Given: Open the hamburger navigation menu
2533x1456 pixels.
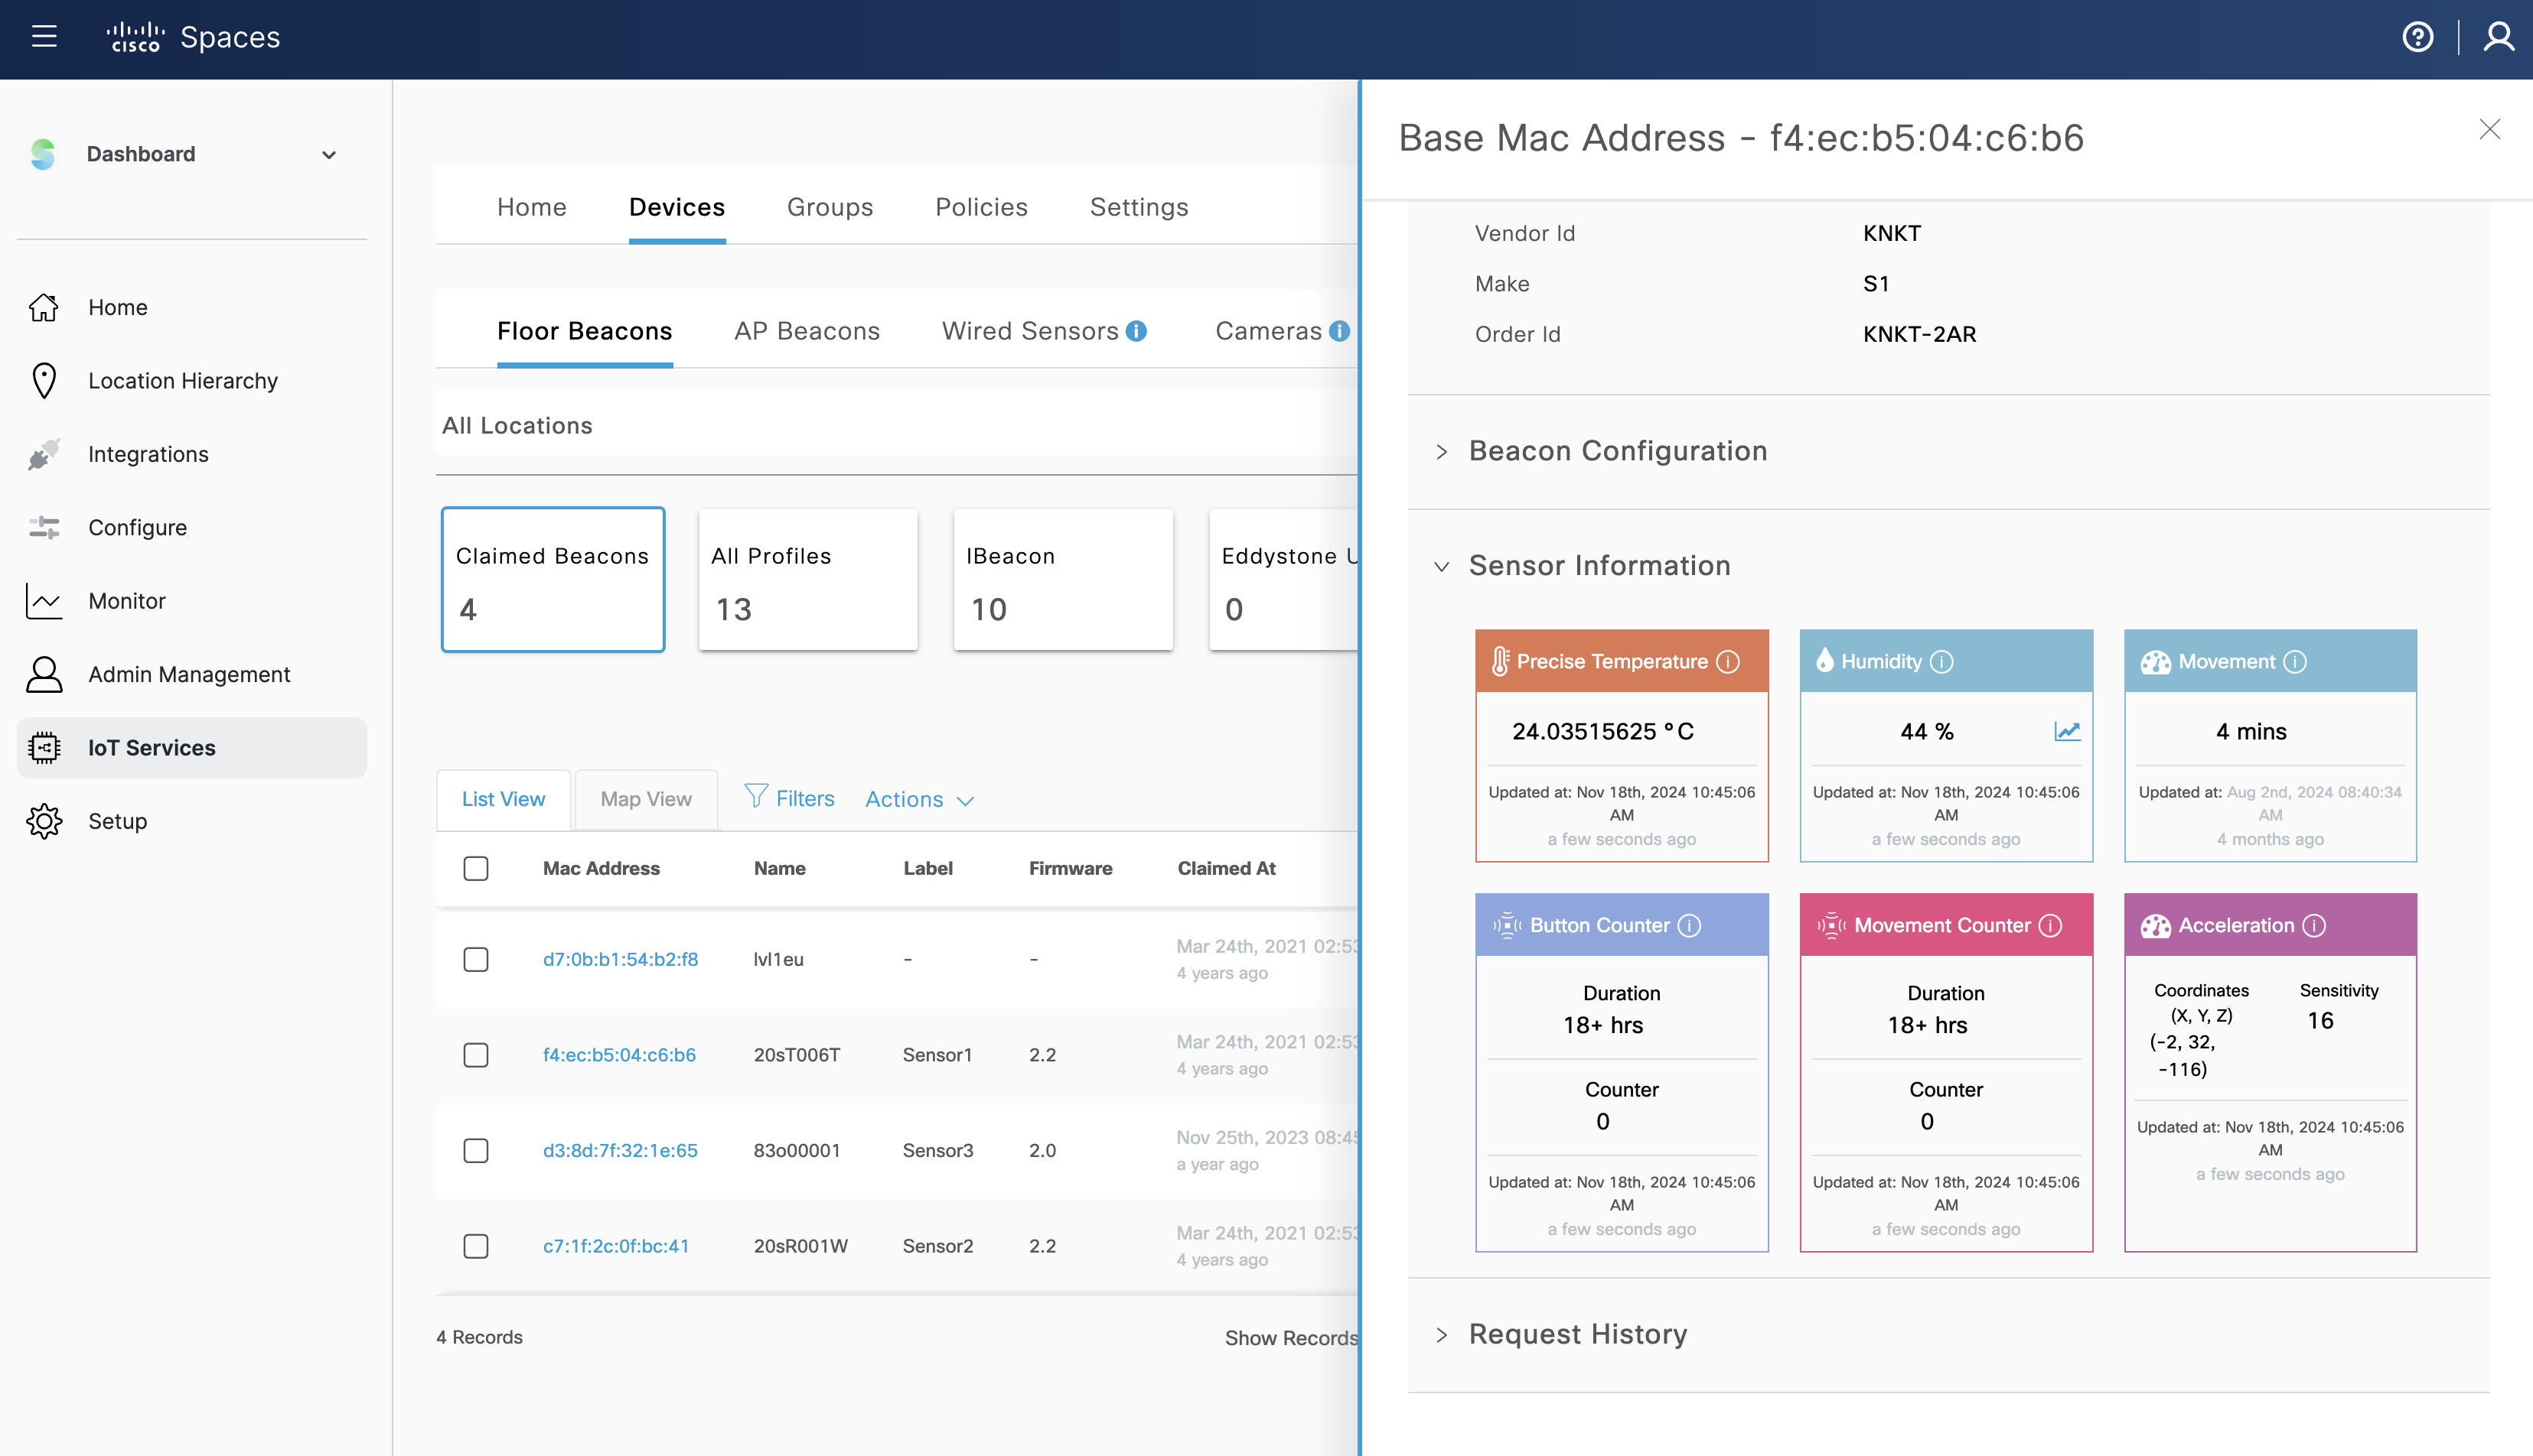Looking at the screenshot, I should tap(44, 37).
